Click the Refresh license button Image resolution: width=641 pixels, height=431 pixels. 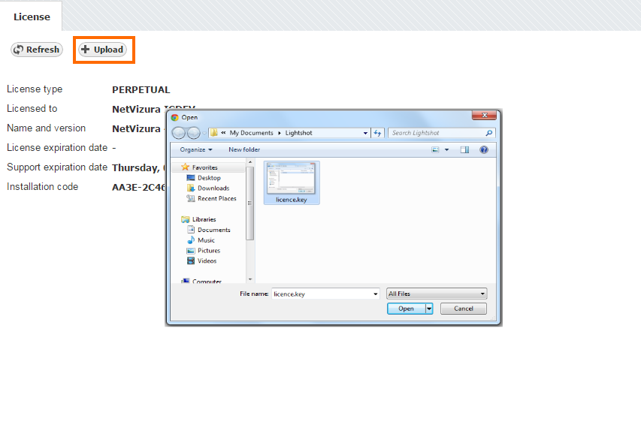click(36, 50)
